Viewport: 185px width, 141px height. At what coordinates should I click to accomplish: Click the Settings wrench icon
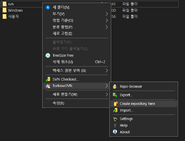pyautogui.click(x=115, y=119)
